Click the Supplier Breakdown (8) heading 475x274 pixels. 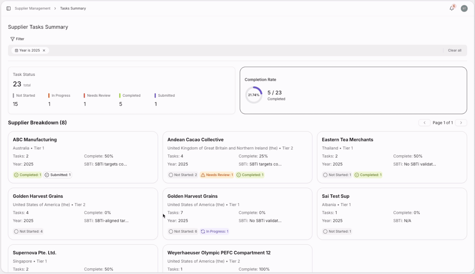pyautogui.click(x=37, y=123)
